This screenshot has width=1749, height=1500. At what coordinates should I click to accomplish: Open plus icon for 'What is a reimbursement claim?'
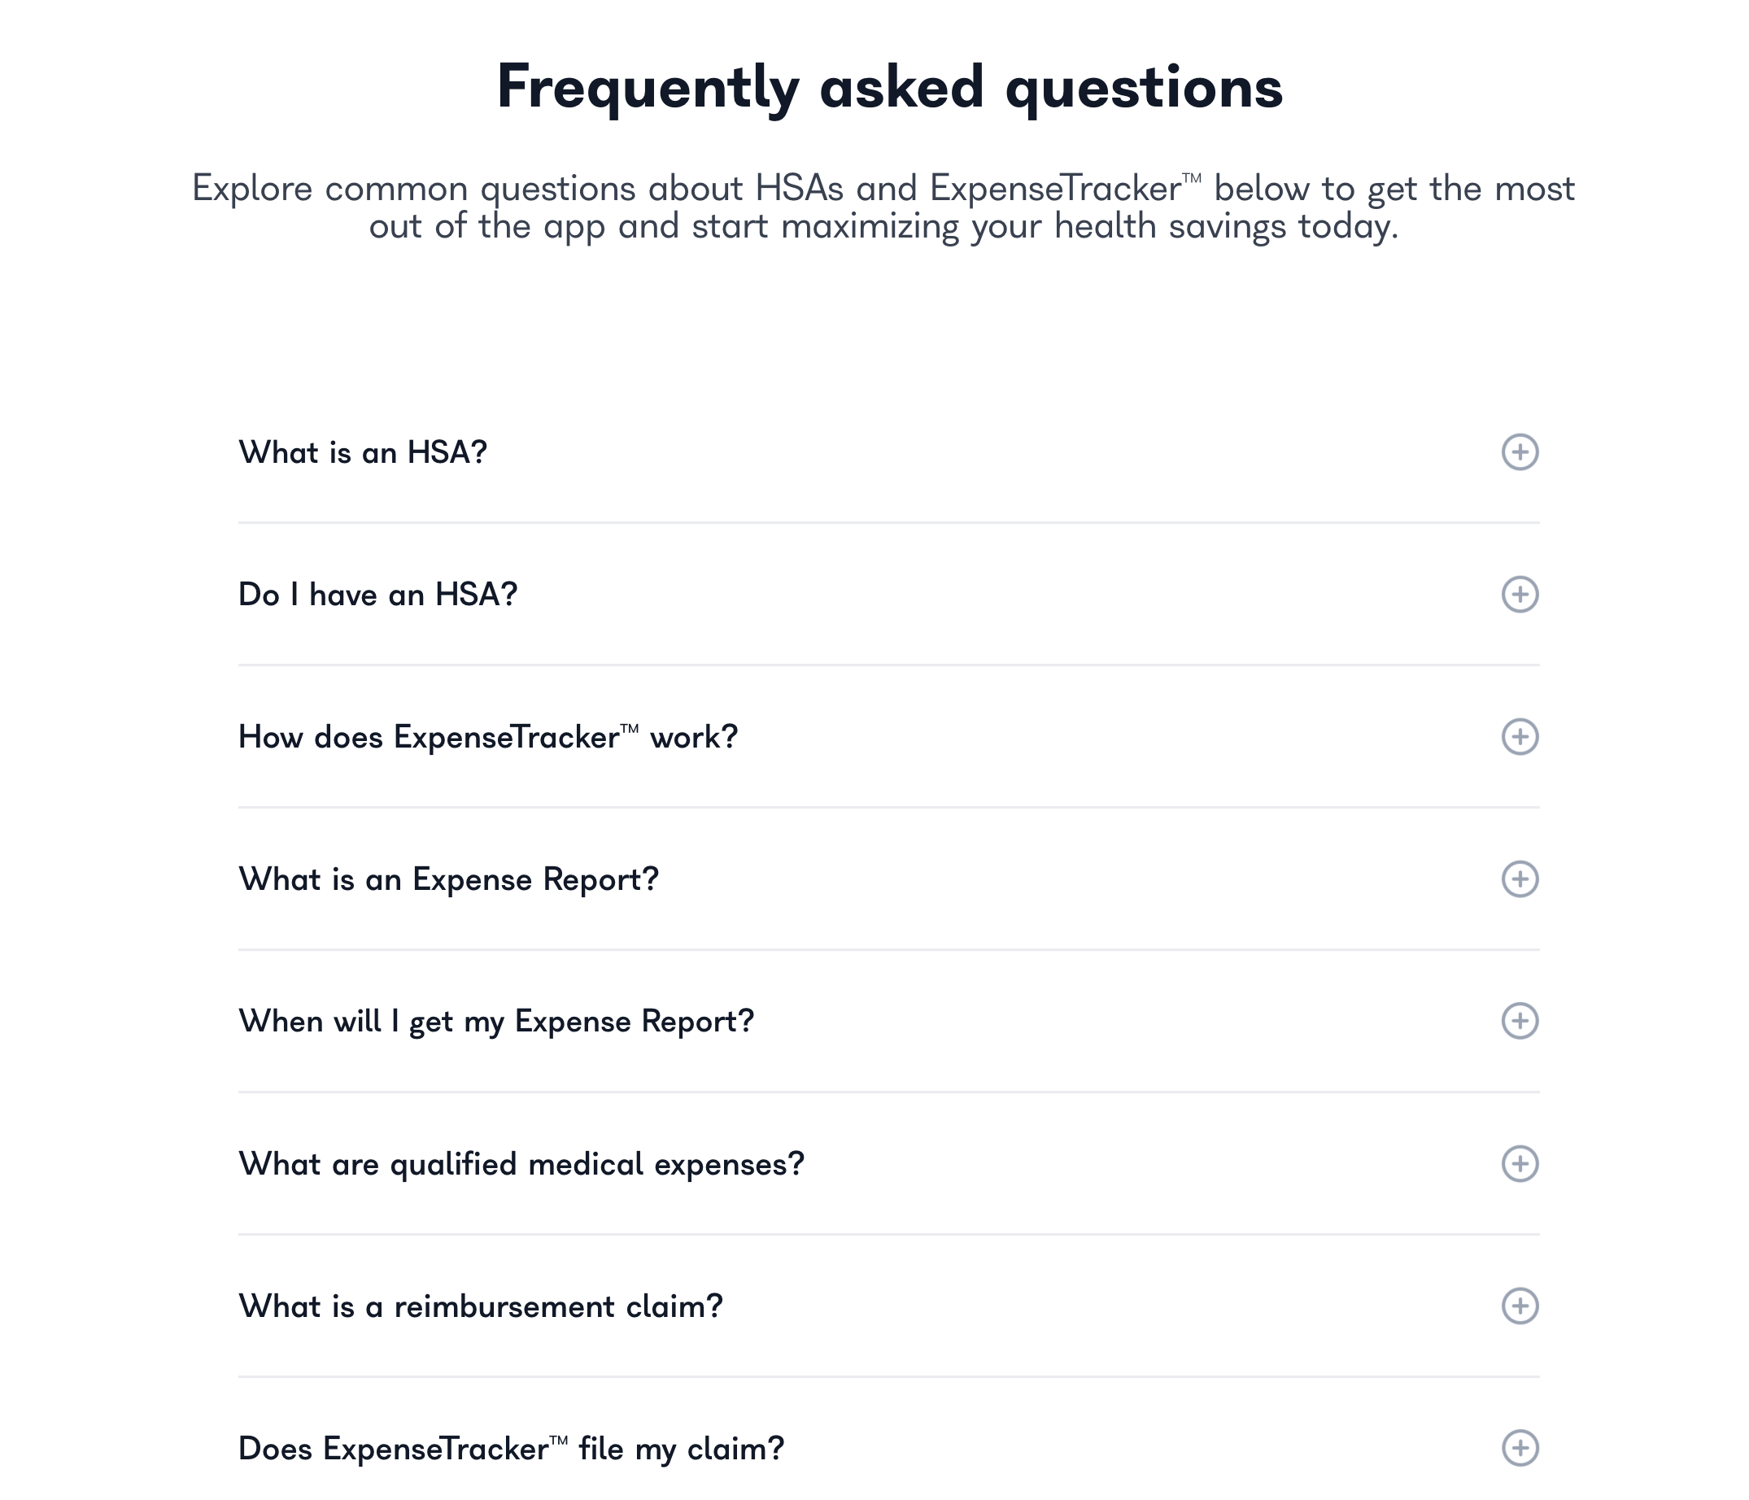[1520, 1306]
